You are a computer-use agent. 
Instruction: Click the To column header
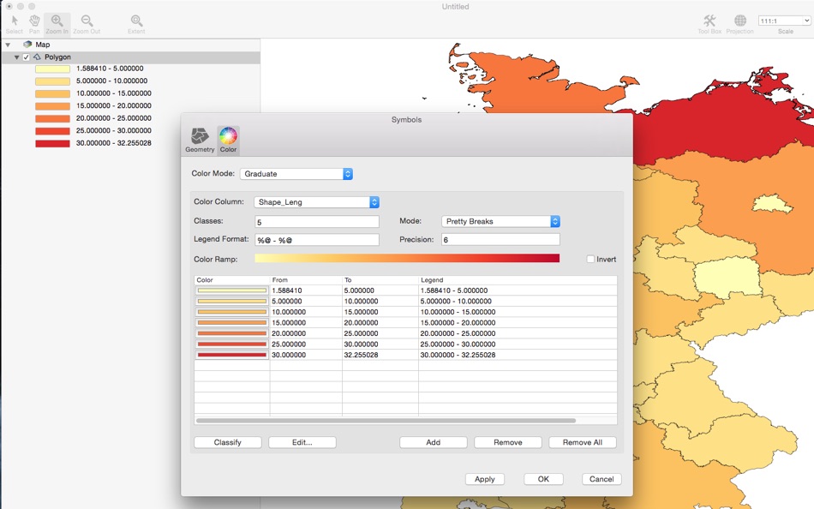click(x=380, y=280)
